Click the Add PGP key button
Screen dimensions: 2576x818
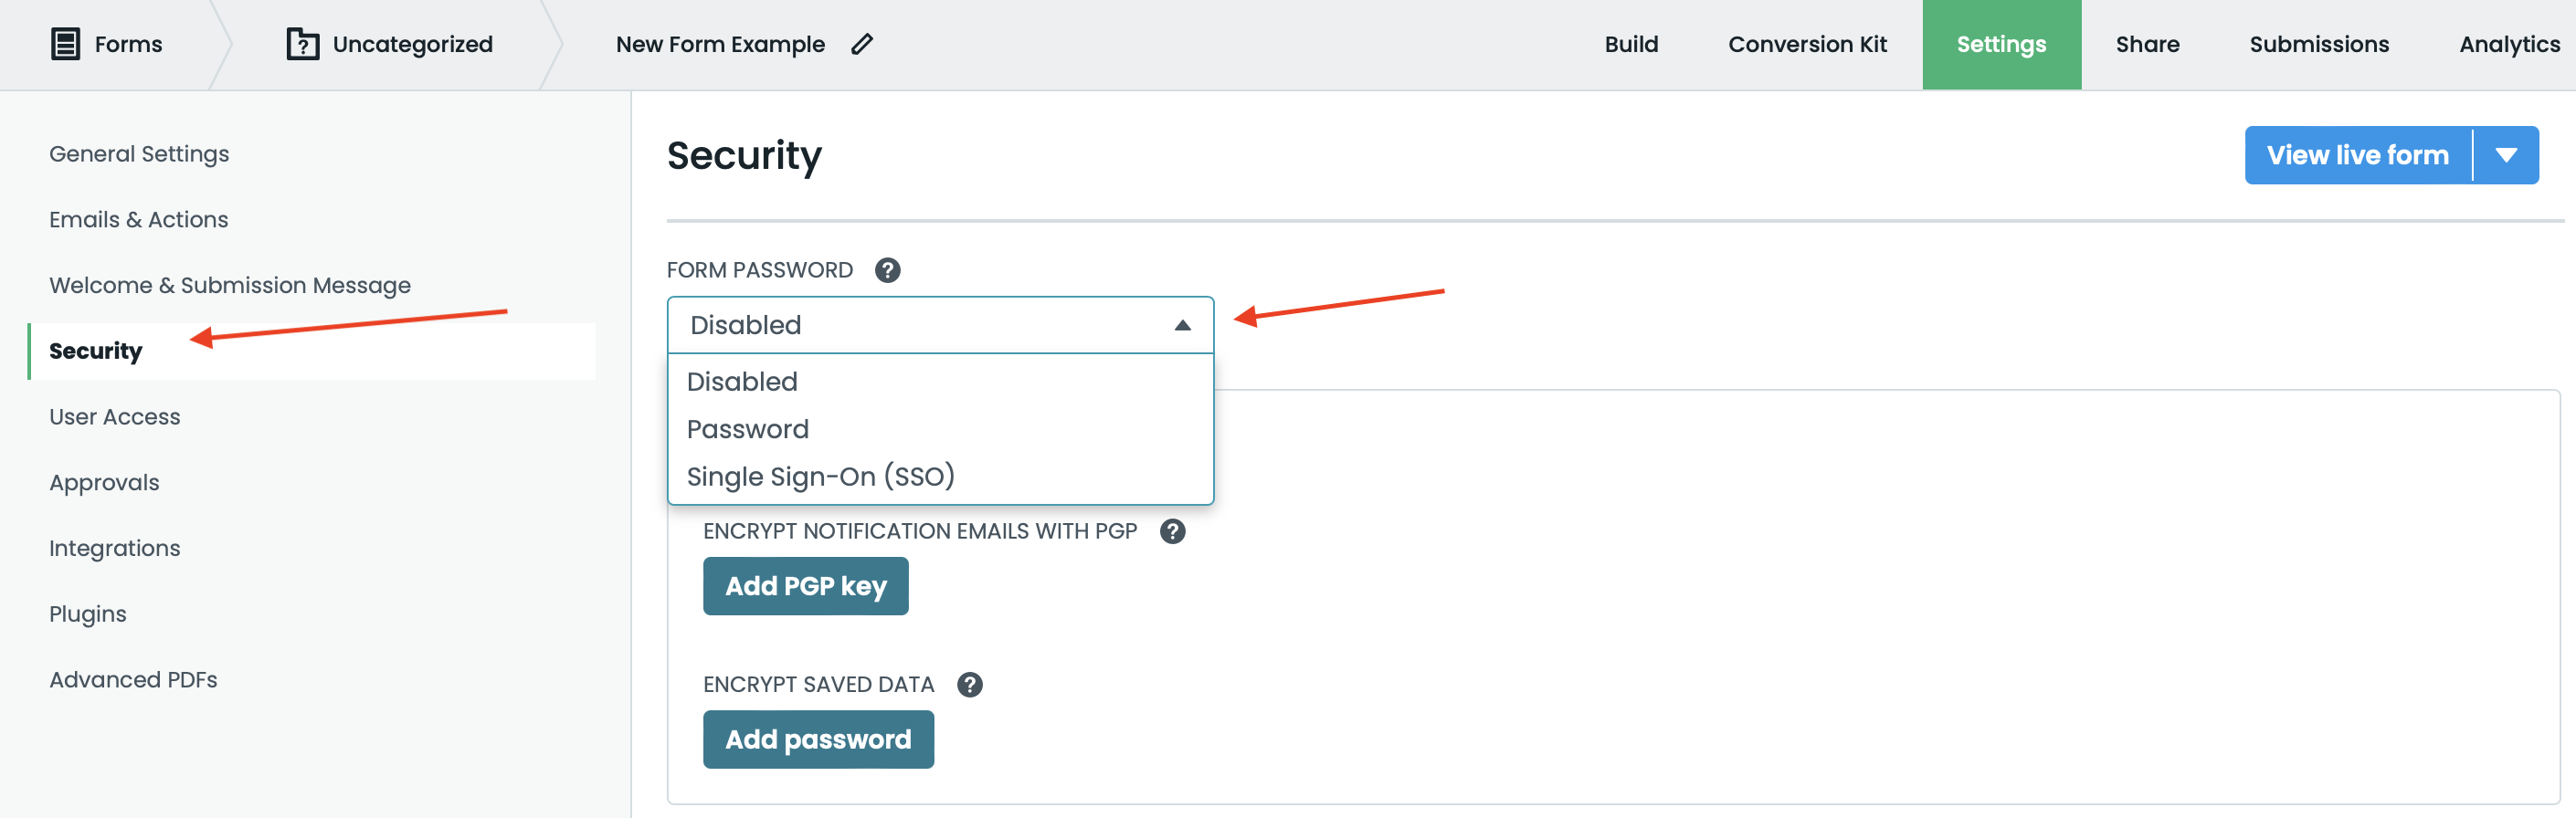[x=805, y=586]
